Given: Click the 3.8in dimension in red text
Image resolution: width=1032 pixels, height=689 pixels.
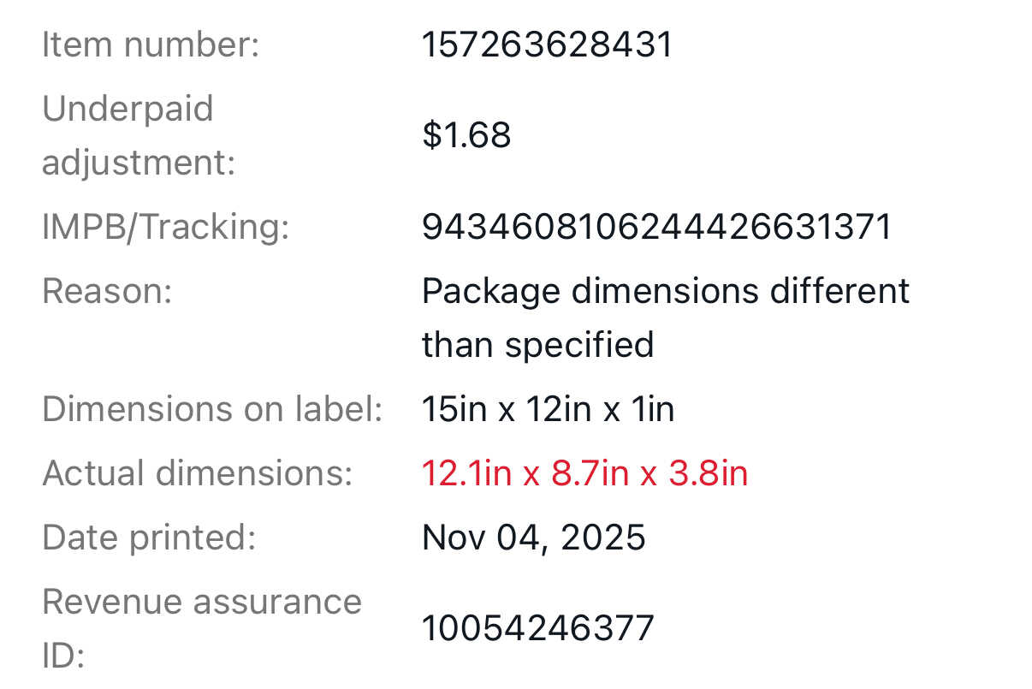Looking at the screenshot, I should coord(708,473).
